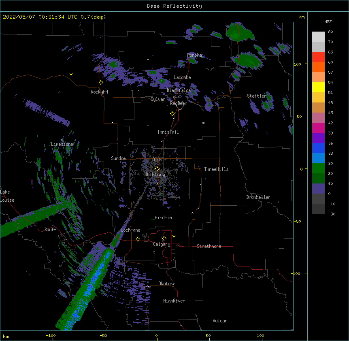349x341 pixels.
Task: Click the Limestone label
Action: pos(62,144)
